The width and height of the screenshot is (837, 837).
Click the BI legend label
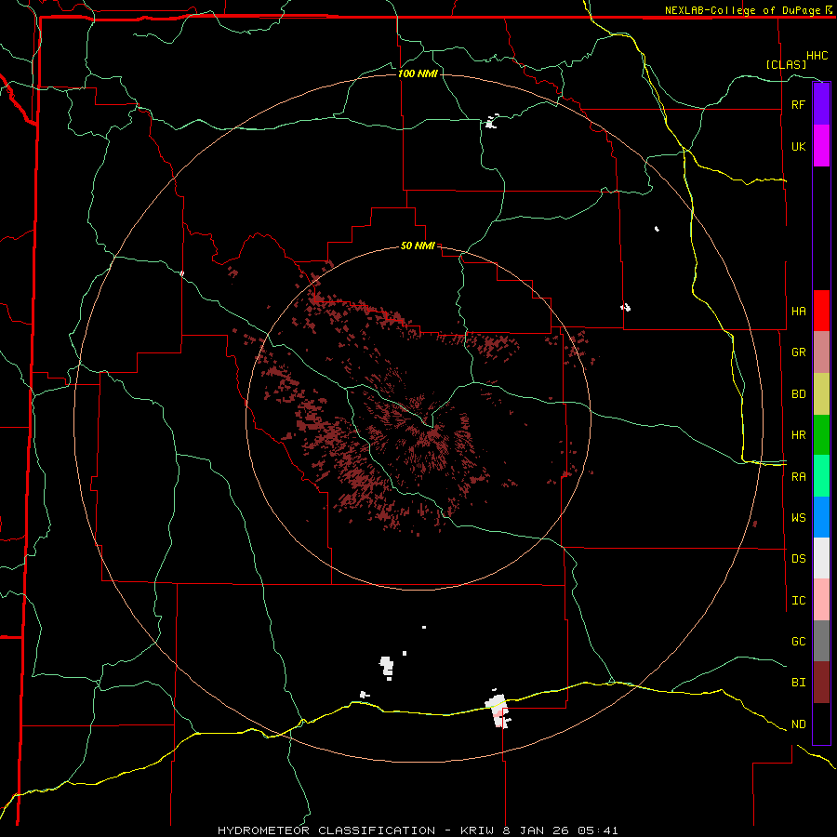click(798, 683)
